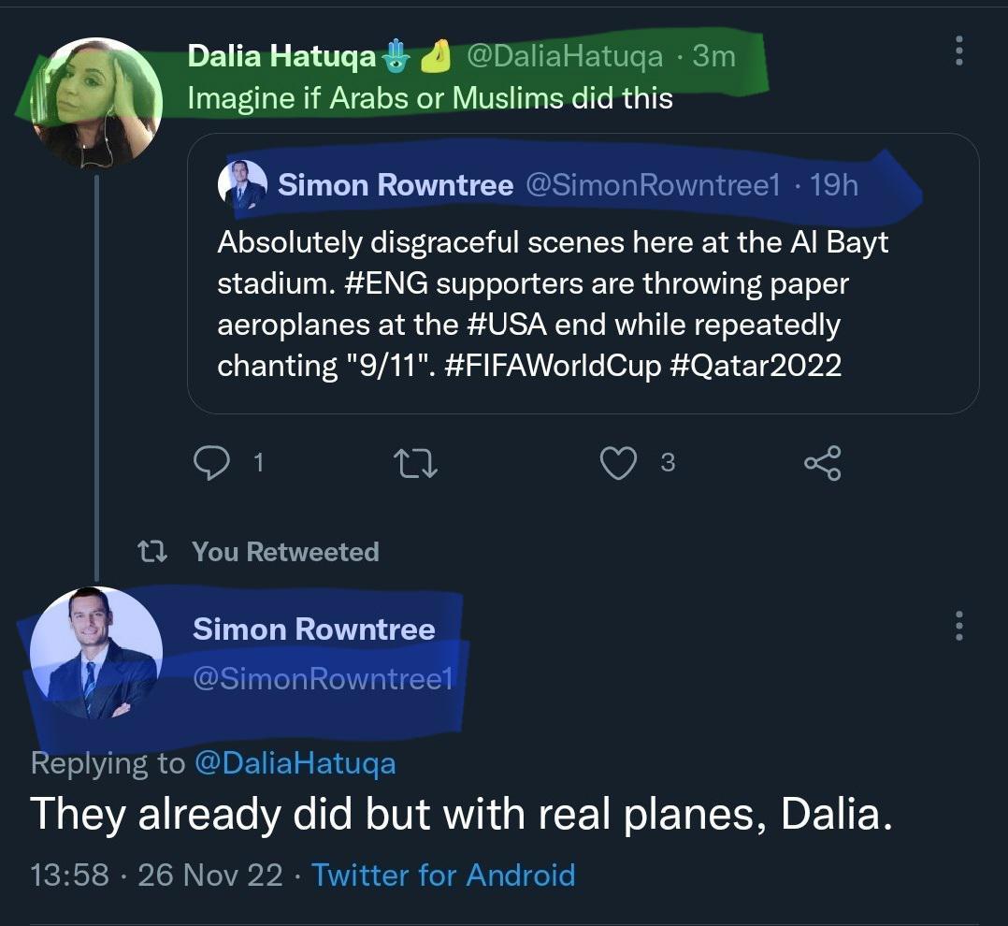Open small avatar in quoted tweet
The width and height of the screenshot is (1008, 926).
click(x=243, y=184)
